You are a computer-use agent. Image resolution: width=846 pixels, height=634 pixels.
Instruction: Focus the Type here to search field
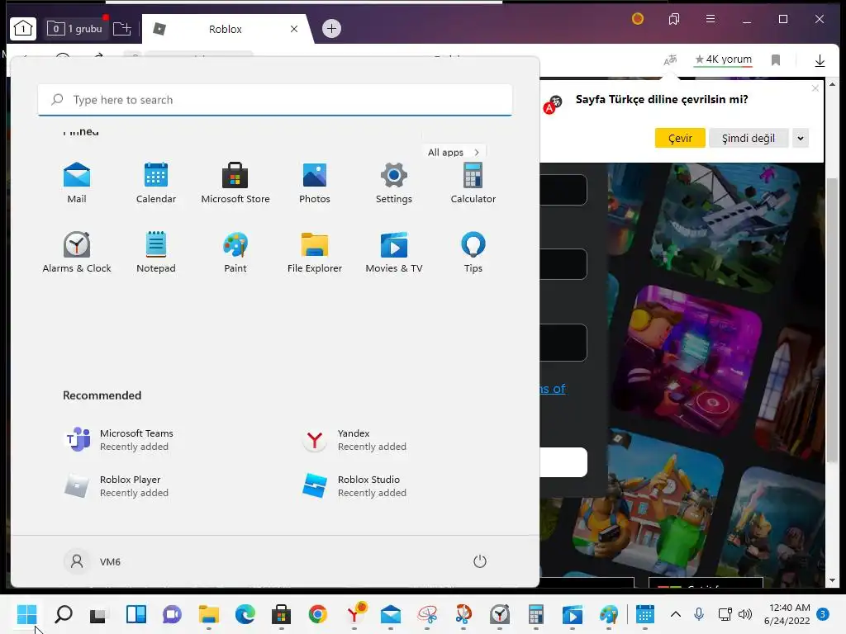[x=275, y=100]
